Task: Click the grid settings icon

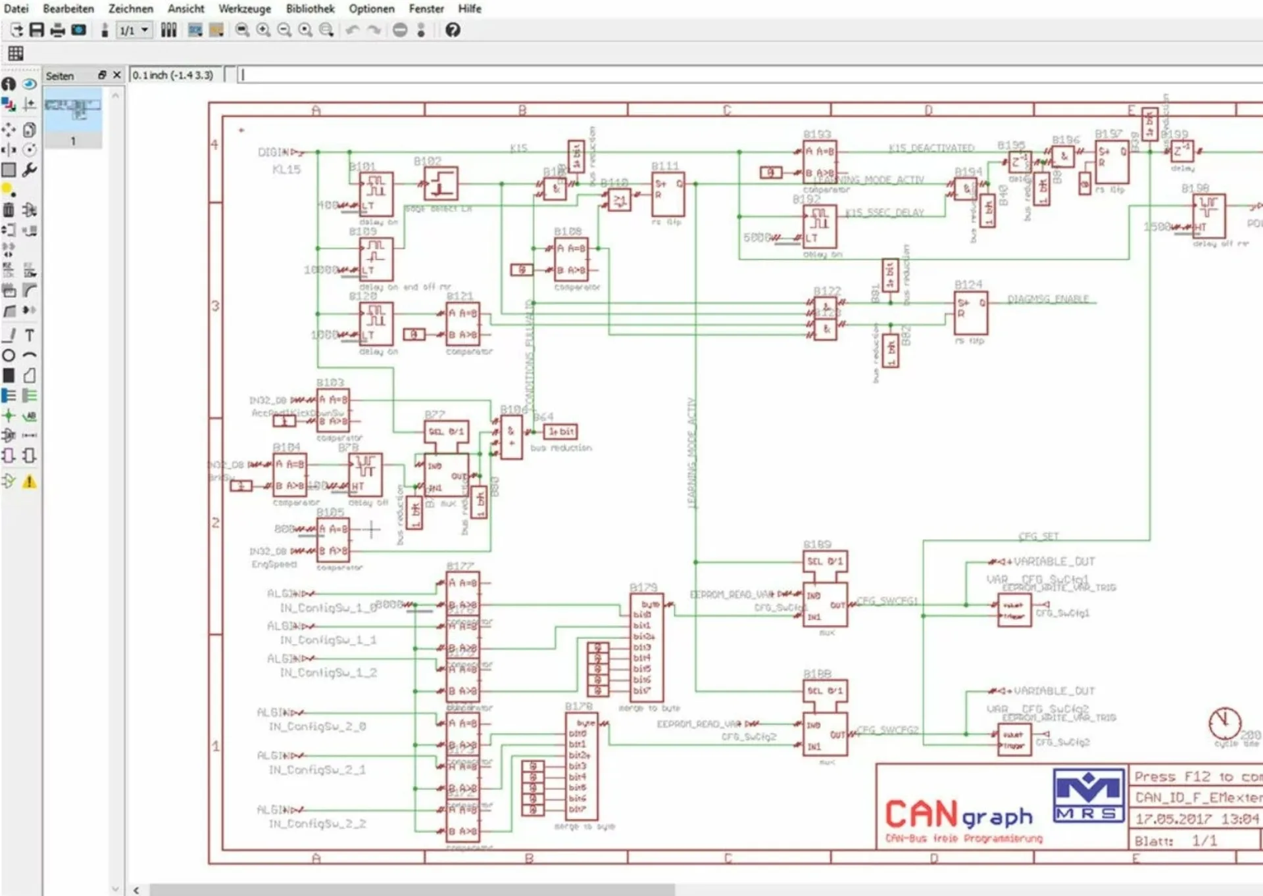Action: 16,53
